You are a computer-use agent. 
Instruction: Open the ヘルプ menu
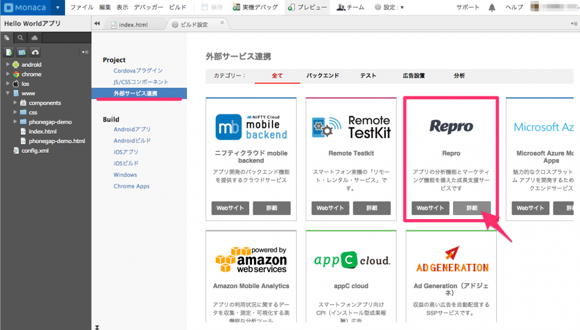[514, 7]
